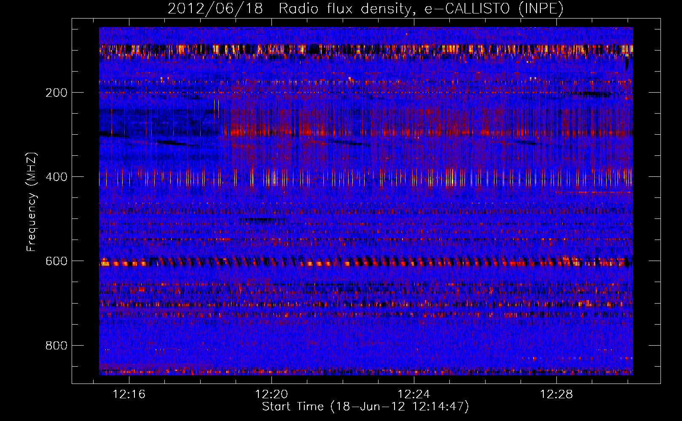682x421 pixels.
Task: Click the 400 frequency tick label
Action: pos(56,177)
